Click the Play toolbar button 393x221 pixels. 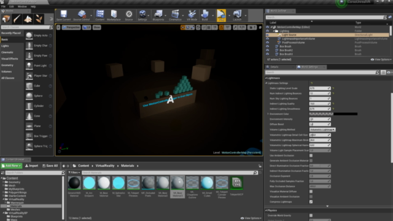pyautogui.click(x=221, y=15)
